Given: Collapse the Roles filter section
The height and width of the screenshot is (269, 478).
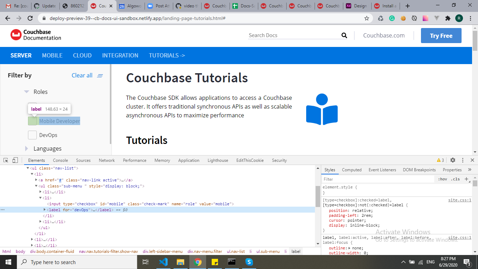Looking at the screenshot, I should (x=27, y=92).
